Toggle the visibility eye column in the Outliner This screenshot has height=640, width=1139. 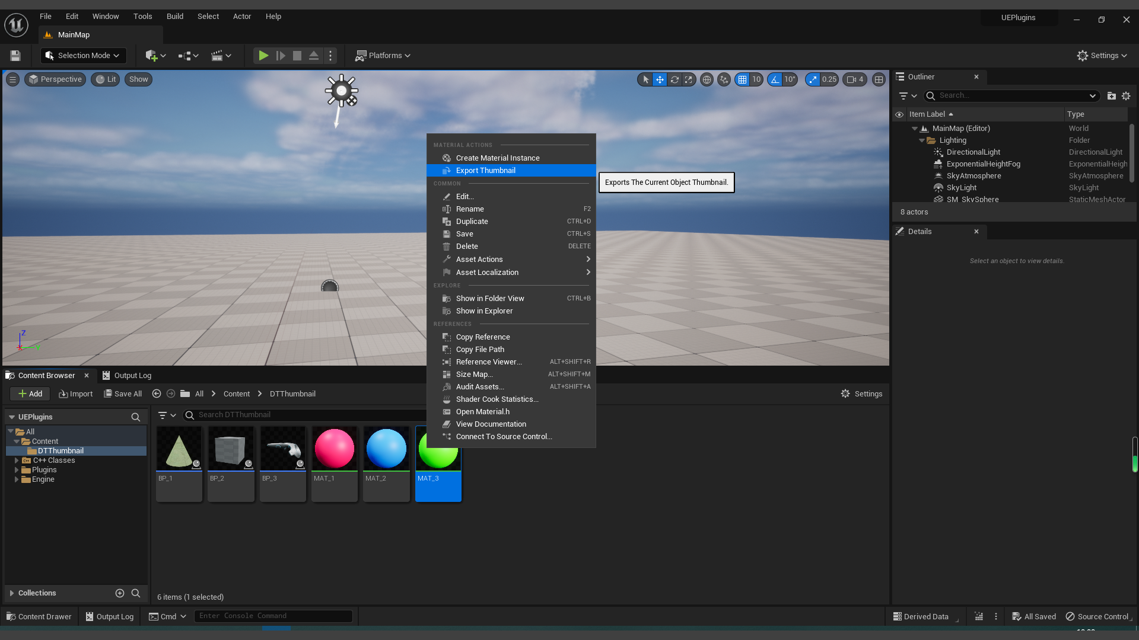(x=899, y=114)
